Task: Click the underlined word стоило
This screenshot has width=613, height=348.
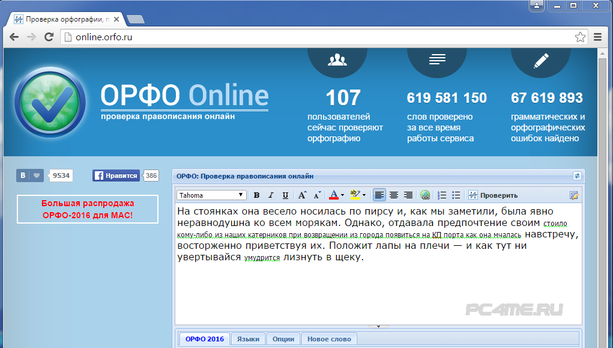Action: pyautogui.click(x=555, y=224)
